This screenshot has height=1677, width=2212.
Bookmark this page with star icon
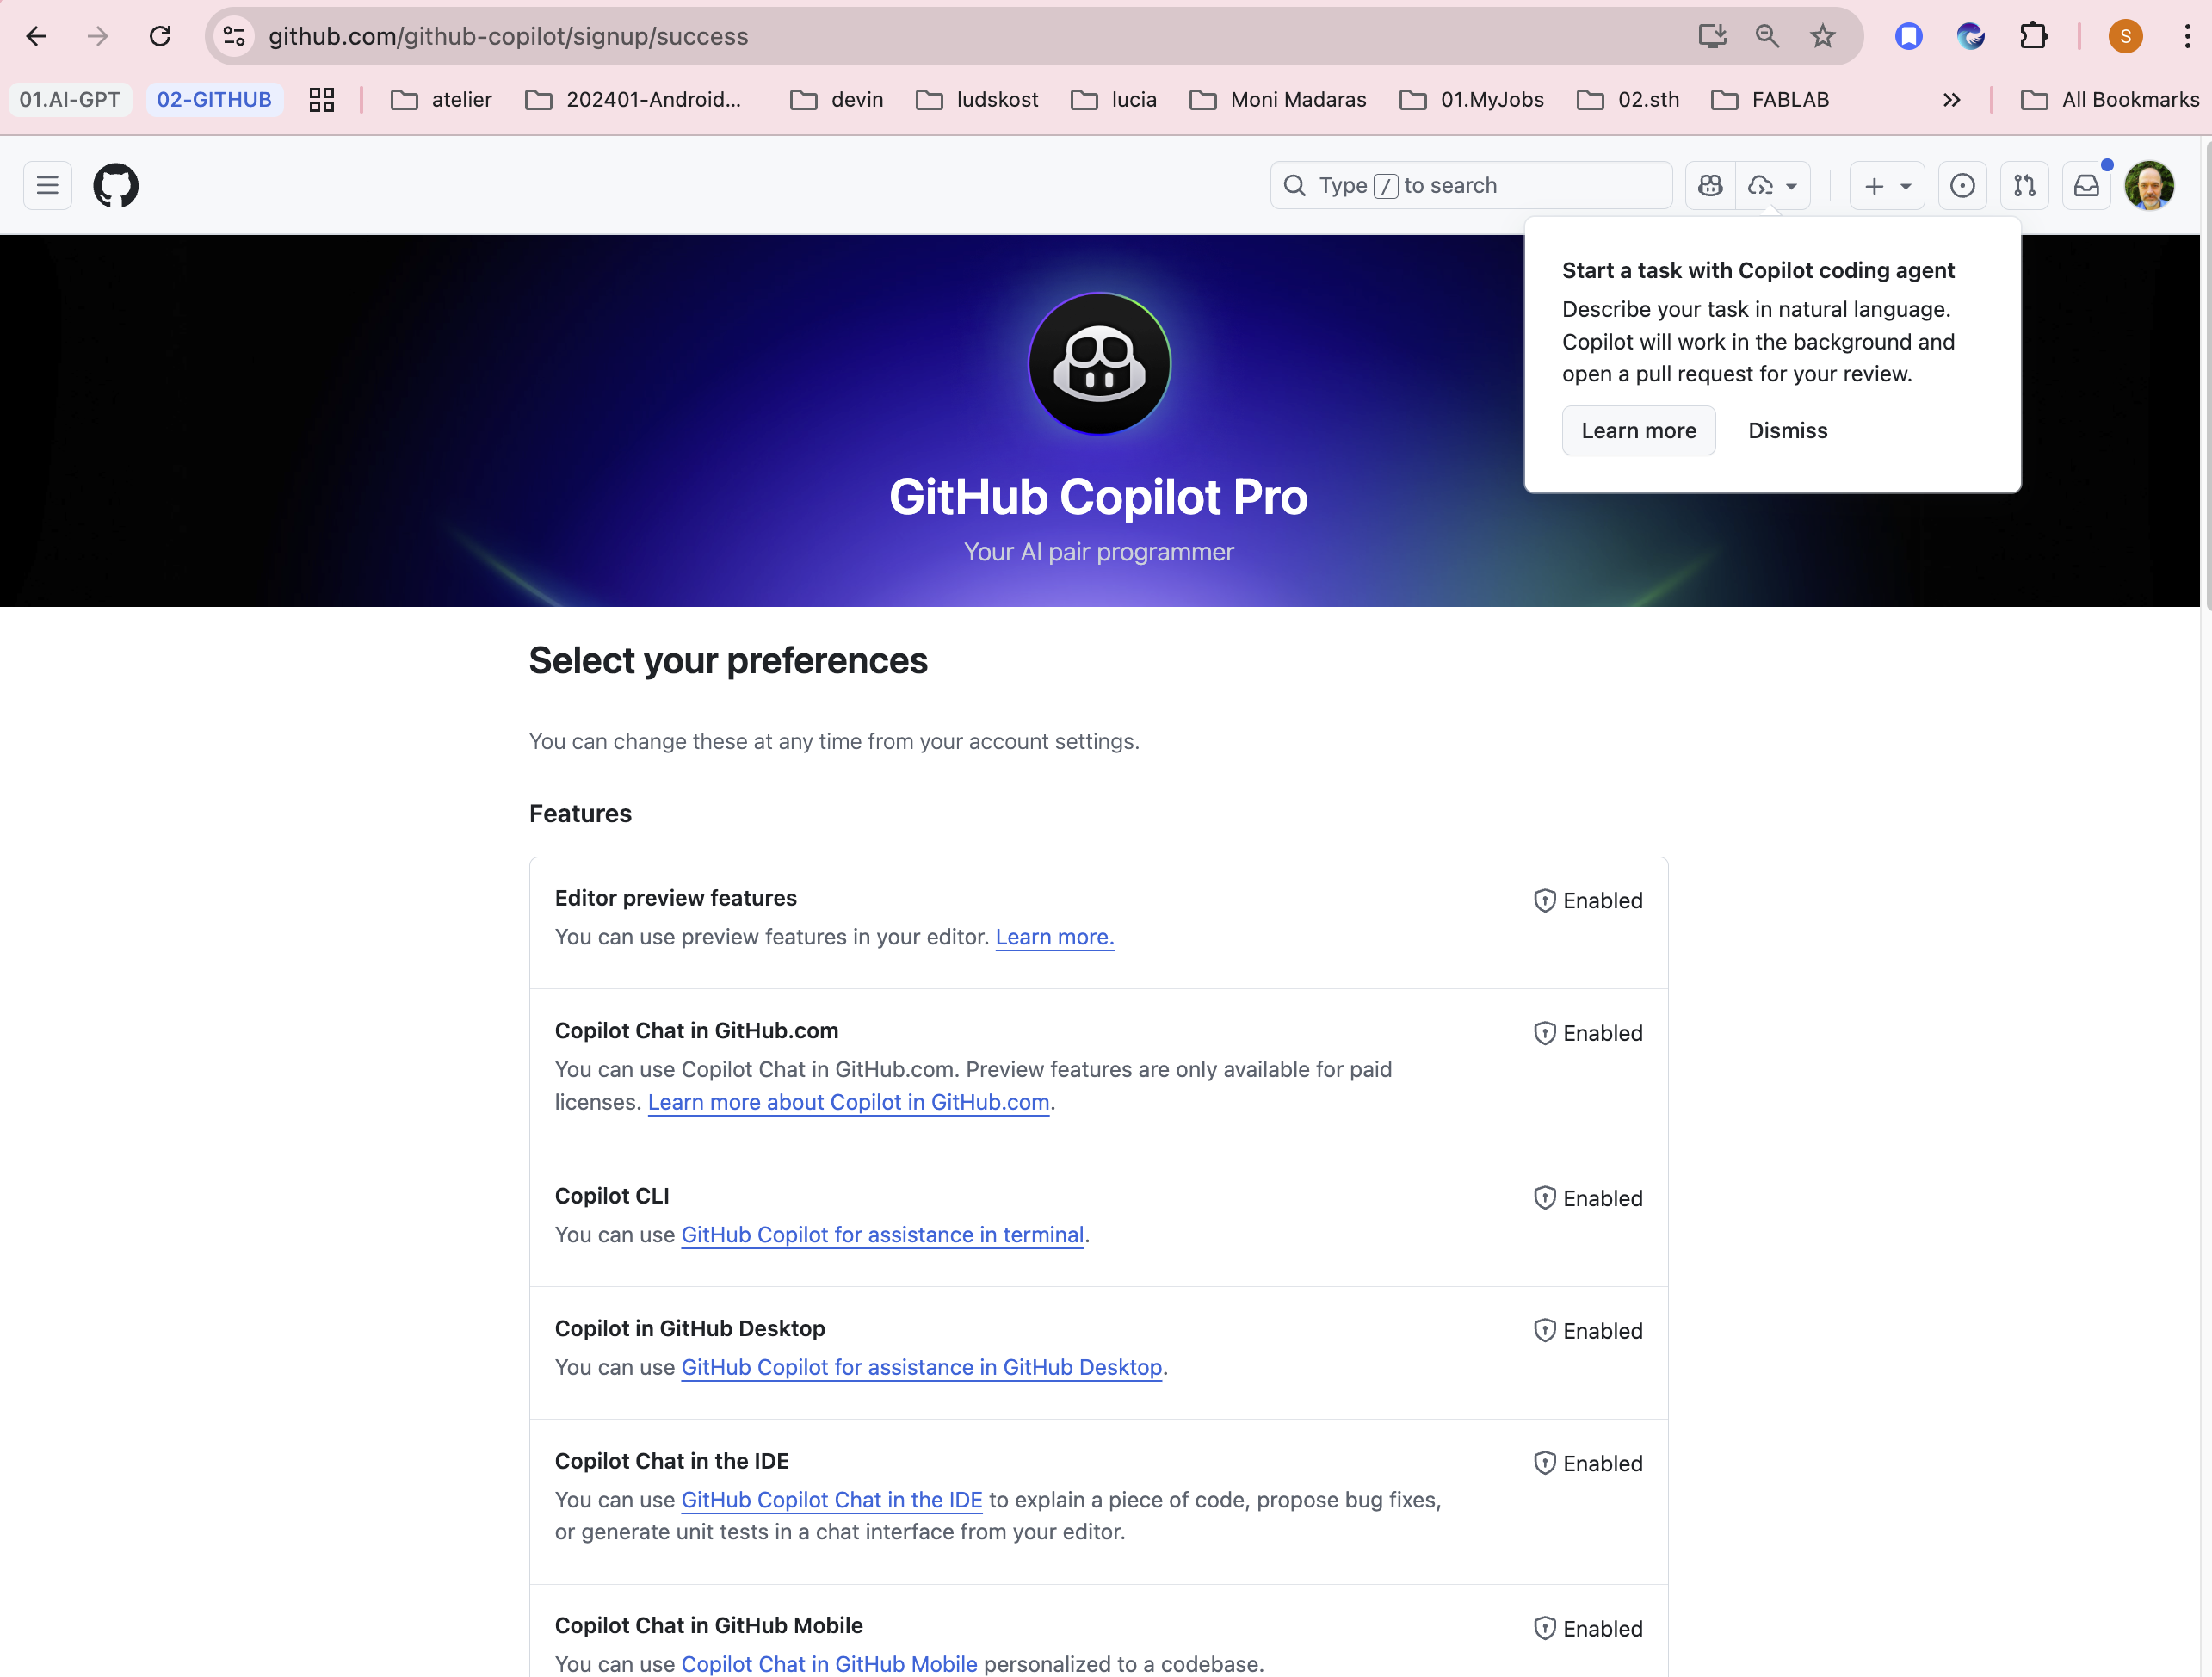[x=1822, y=37]
